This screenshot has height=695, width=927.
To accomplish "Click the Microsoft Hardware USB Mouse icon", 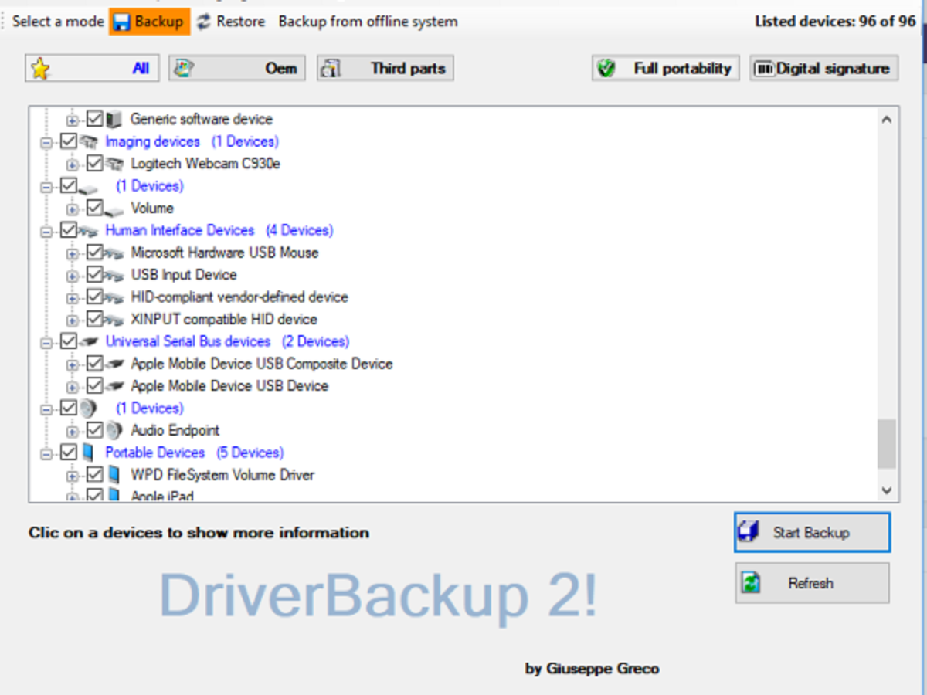I will [114, 253].
